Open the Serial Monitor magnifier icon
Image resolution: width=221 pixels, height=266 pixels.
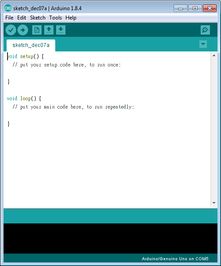point(205,30)
